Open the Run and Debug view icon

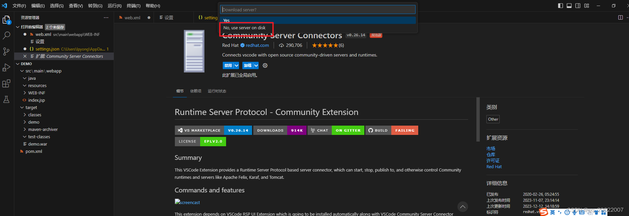[x=6, y=67]
